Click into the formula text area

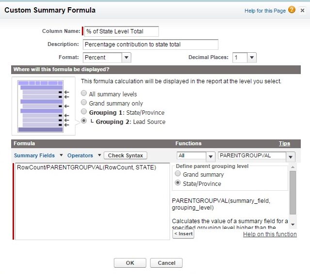(x=92, y=201)
